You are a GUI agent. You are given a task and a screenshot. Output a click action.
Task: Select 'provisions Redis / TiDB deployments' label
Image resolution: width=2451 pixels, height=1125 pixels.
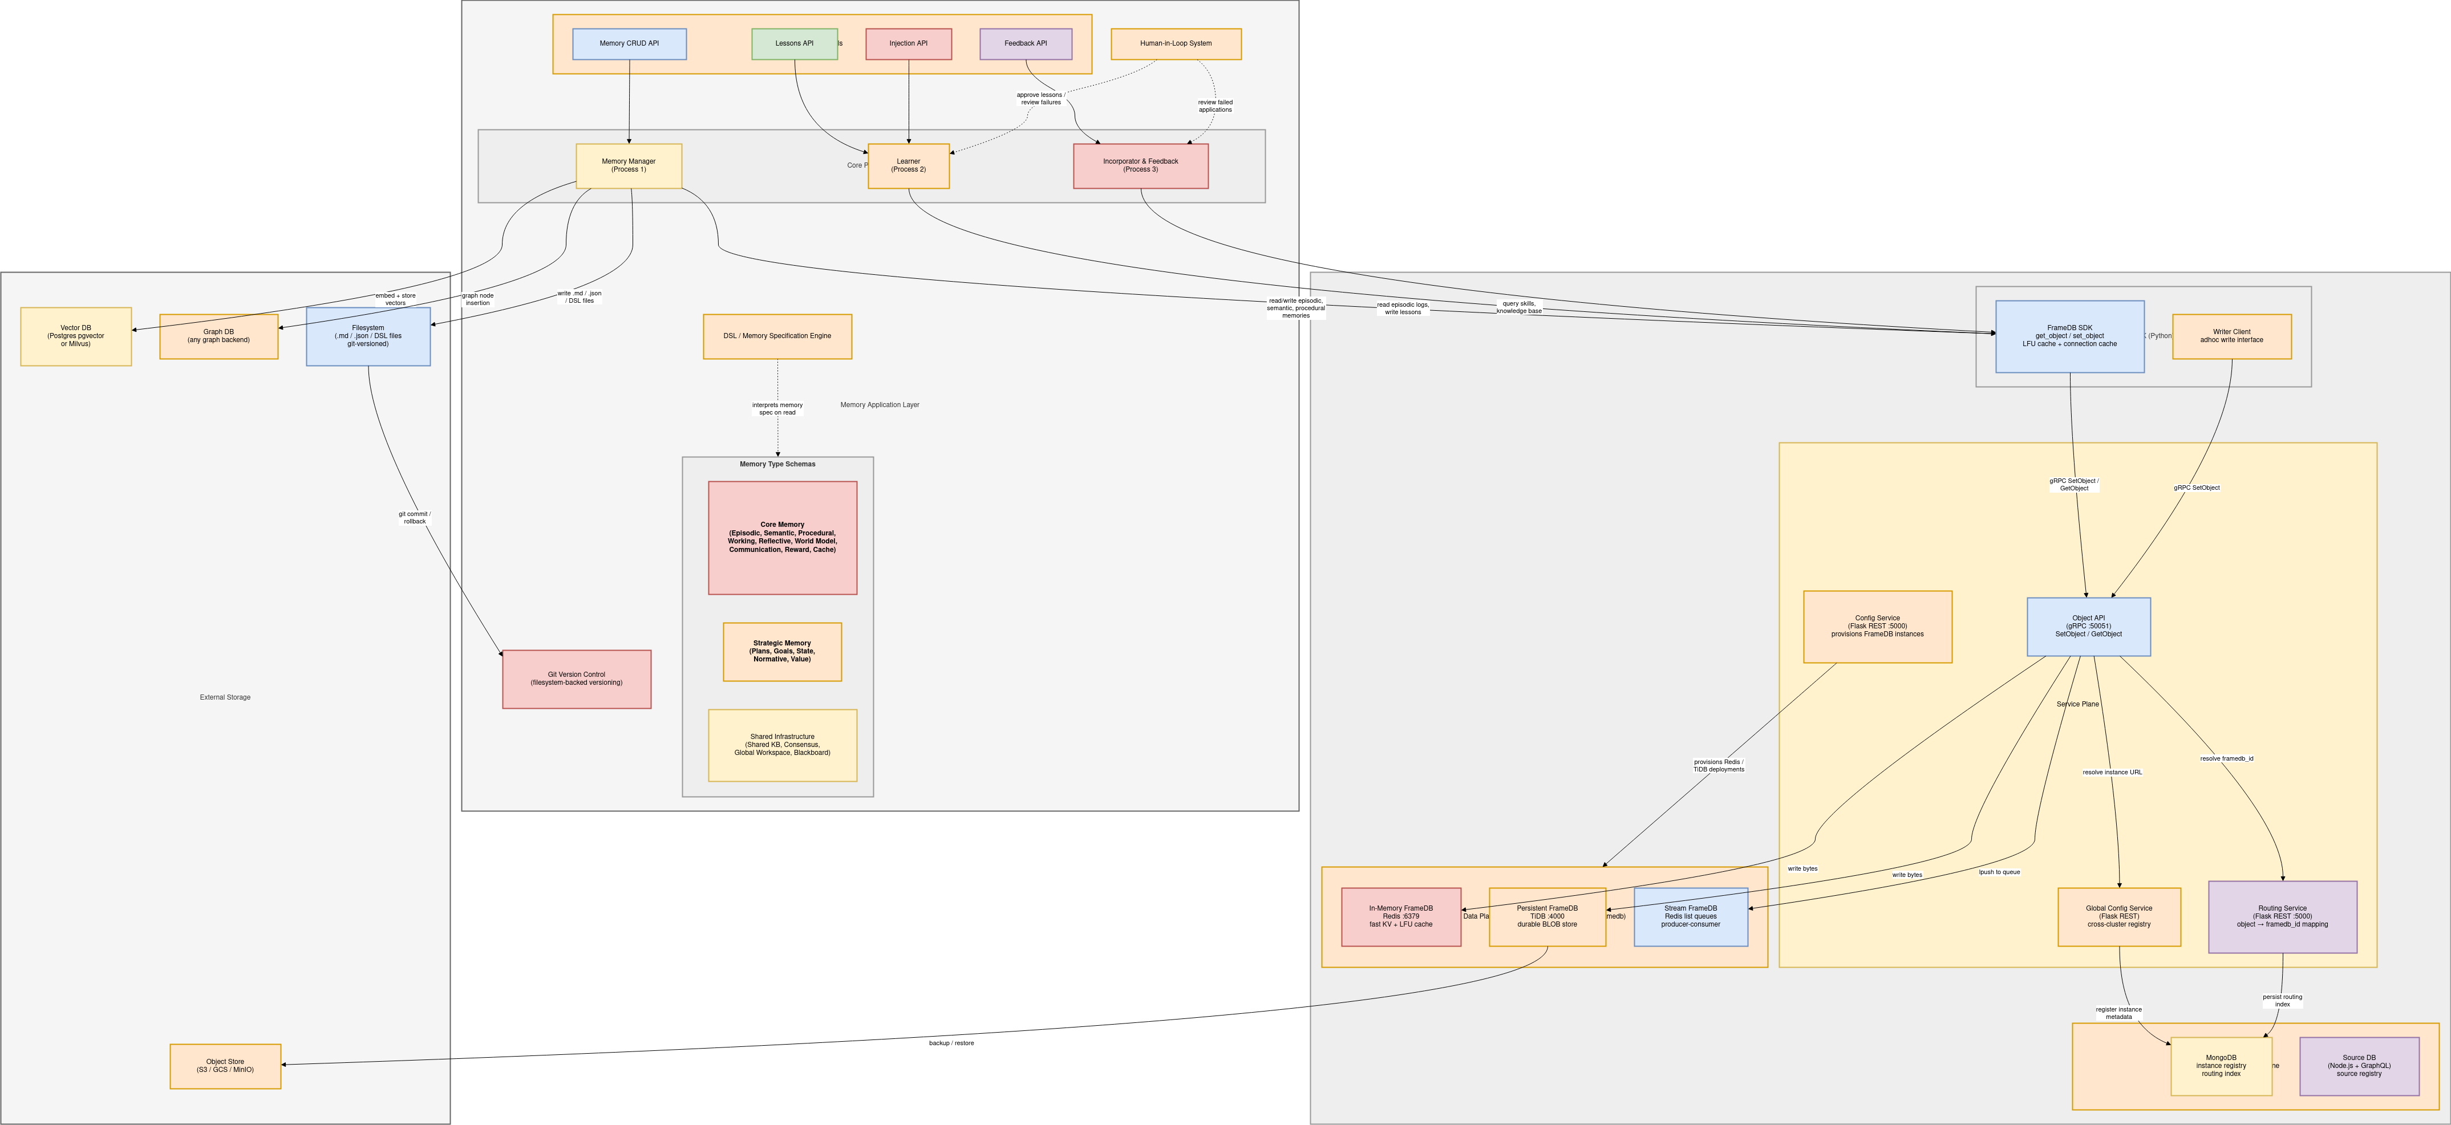click(1719, 766)
